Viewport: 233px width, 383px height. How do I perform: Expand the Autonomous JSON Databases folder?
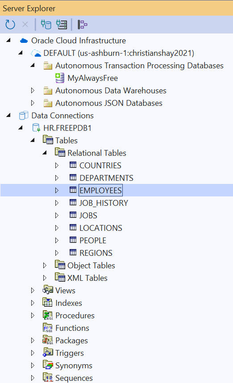[33, 103]
